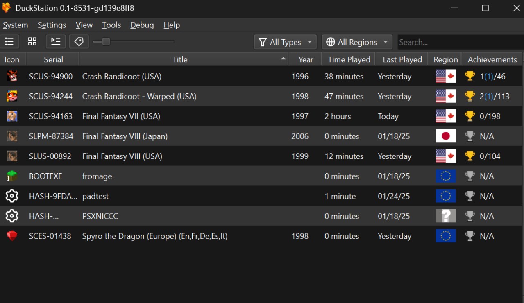Click the Crash Bandicoot Warped game icon
Viewport: 524px width, 303px height.
tap(12, 96)
